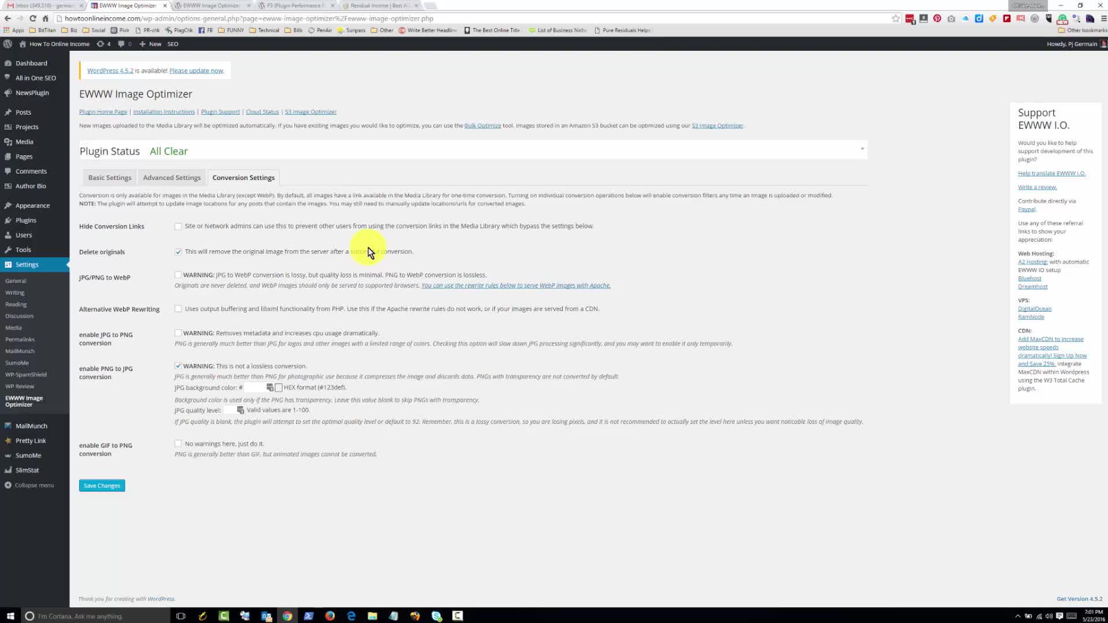Image resolution: width=1108 pixels, height=623 pixels.
Task: Open Media library sidebar item
Action: (24, 141)
